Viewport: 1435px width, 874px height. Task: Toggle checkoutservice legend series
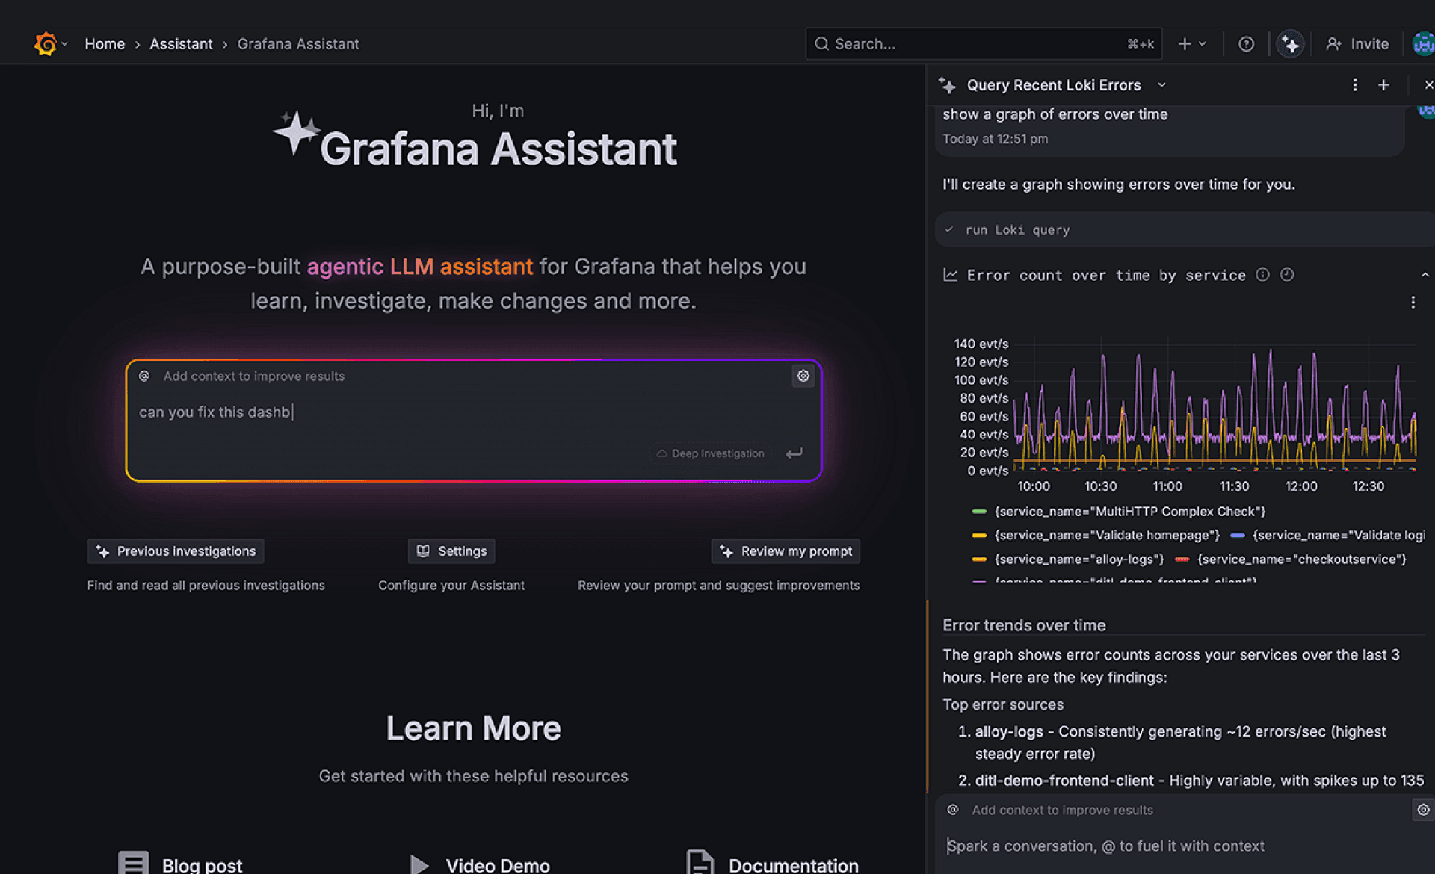(1290, 560)
